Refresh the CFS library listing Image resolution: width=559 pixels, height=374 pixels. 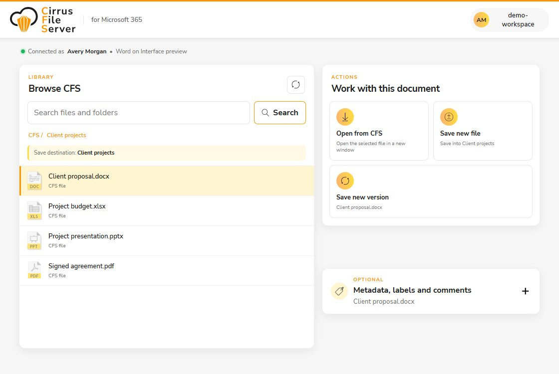click(x=295, y=85)
